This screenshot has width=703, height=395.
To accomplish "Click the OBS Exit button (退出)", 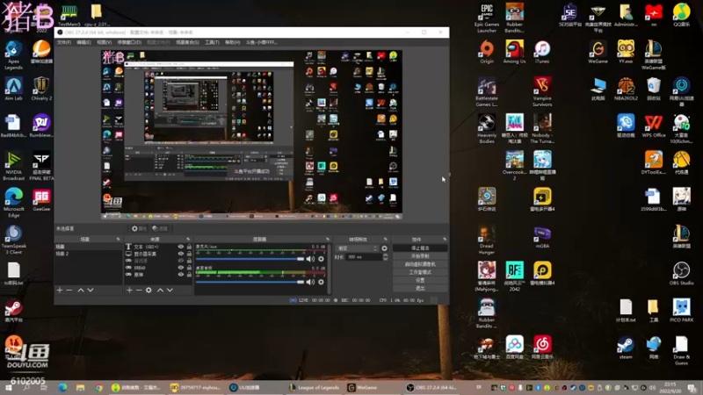I will 420,289.
